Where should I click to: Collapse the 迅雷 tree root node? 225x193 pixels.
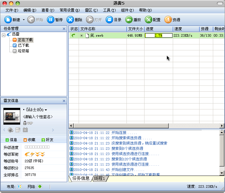(x=4, y=35)
